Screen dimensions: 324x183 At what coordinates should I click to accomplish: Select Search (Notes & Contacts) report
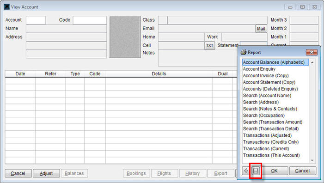click(275, 109)
